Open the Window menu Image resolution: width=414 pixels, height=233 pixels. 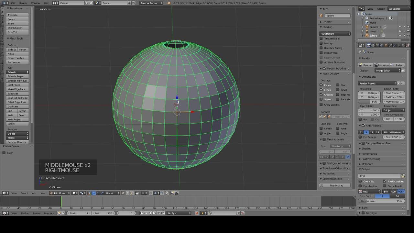coord(35,3)
